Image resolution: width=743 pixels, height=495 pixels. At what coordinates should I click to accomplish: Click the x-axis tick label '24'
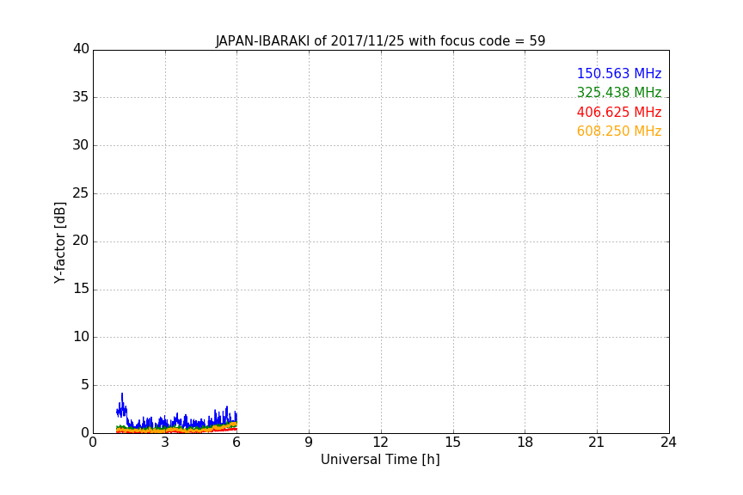coord(668,443)
